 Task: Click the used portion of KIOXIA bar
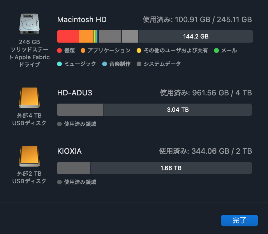(73, 168)
